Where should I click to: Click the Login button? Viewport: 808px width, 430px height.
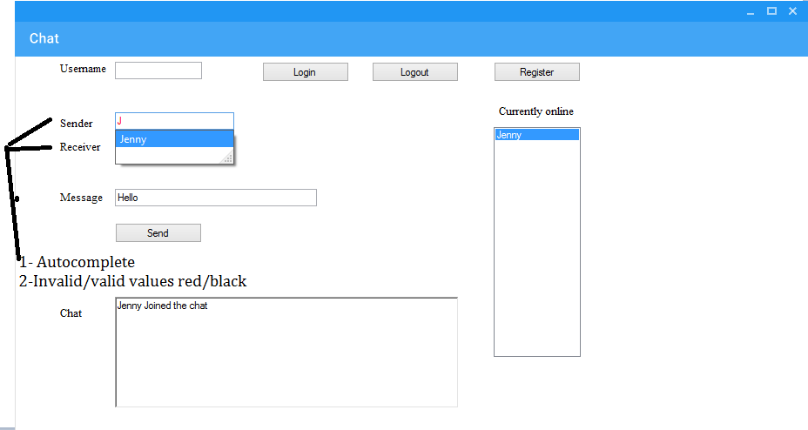click(305, 72)
